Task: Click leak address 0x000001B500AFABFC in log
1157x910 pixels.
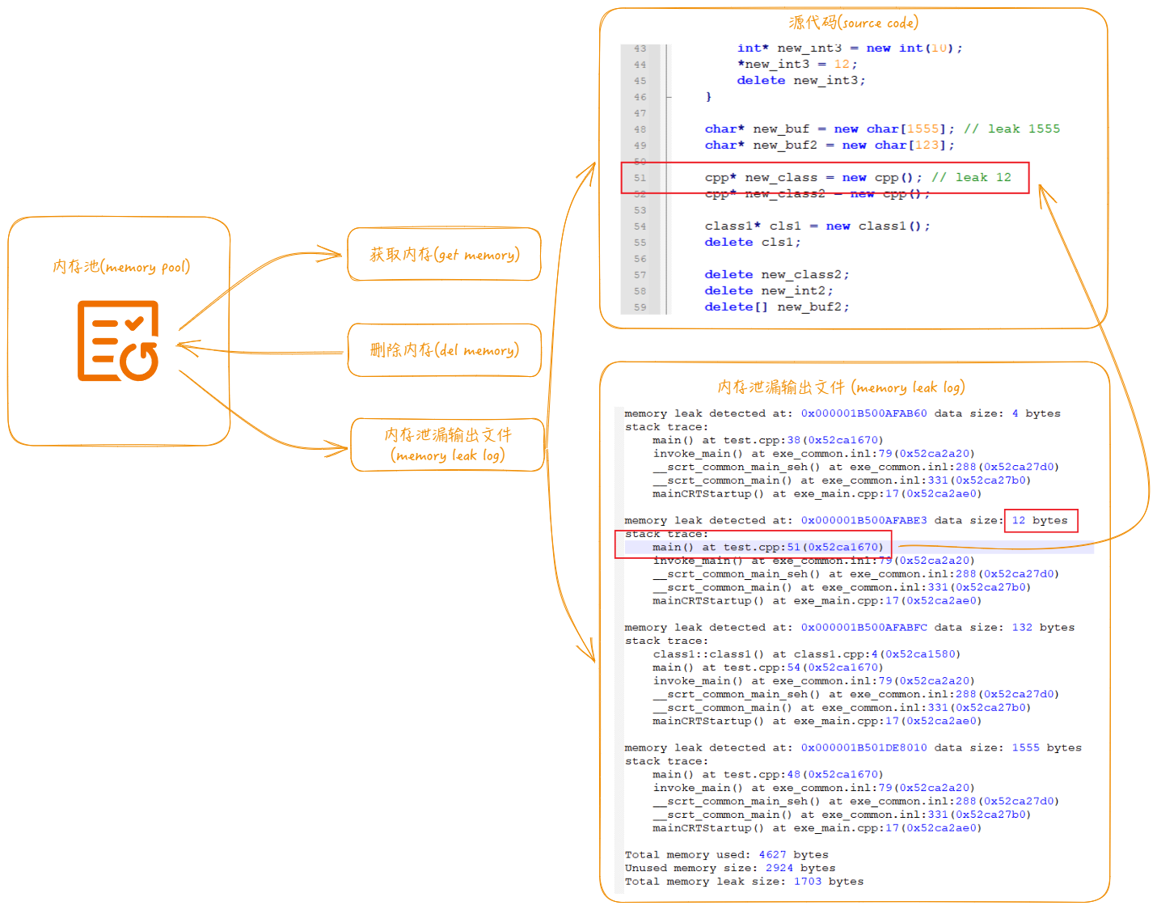Action: click(x=864, y=628)
